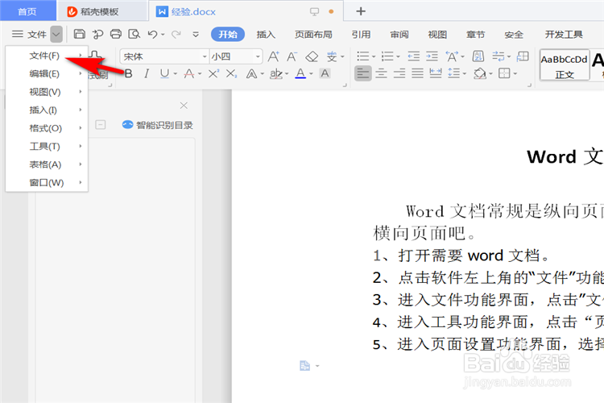The width and height of the screenshot is (604, 403).
Task: Toggle Align left
Action: point(363,73)
